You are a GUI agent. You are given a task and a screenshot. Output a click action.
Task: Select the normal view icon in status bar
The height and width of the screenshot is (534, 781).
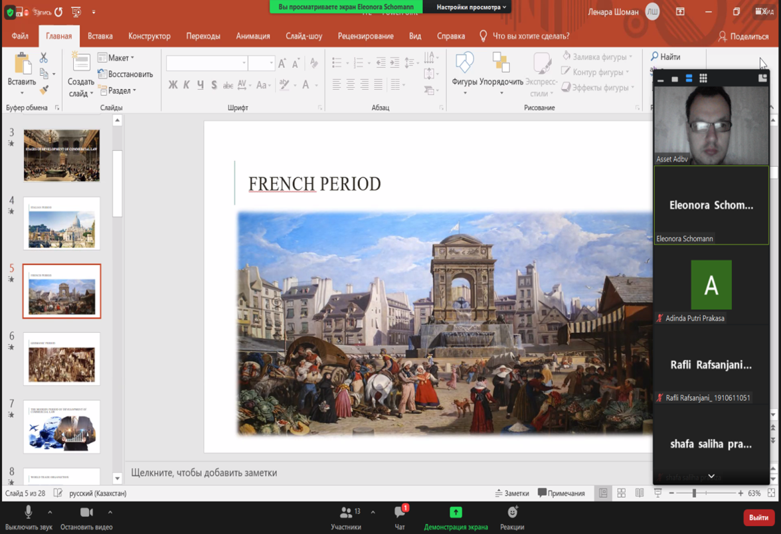603,493
